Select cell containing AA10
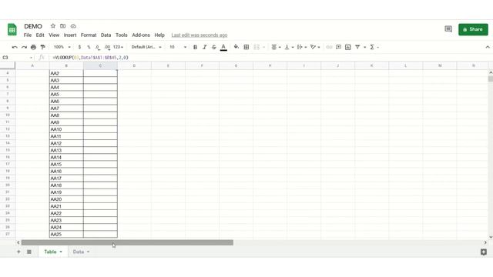The width and height of the screenshot is (493, 277). click(66, 129)
